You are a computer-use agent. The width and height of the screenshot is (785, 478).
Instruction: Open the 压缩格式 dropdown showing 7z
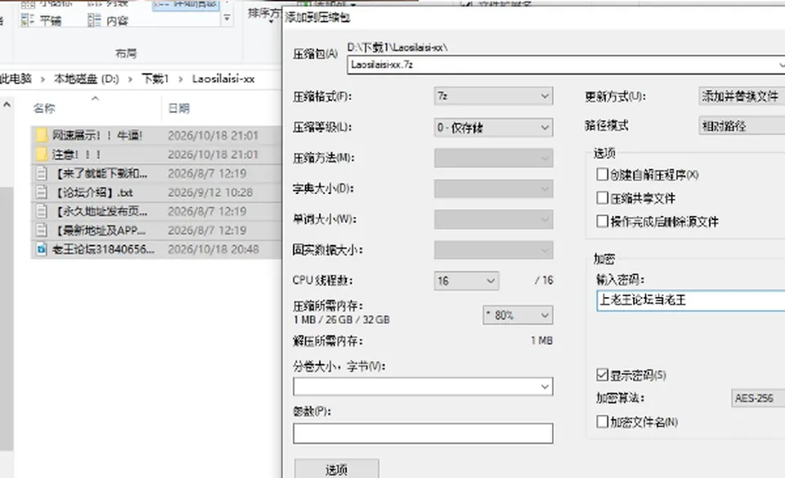[494, 96]
